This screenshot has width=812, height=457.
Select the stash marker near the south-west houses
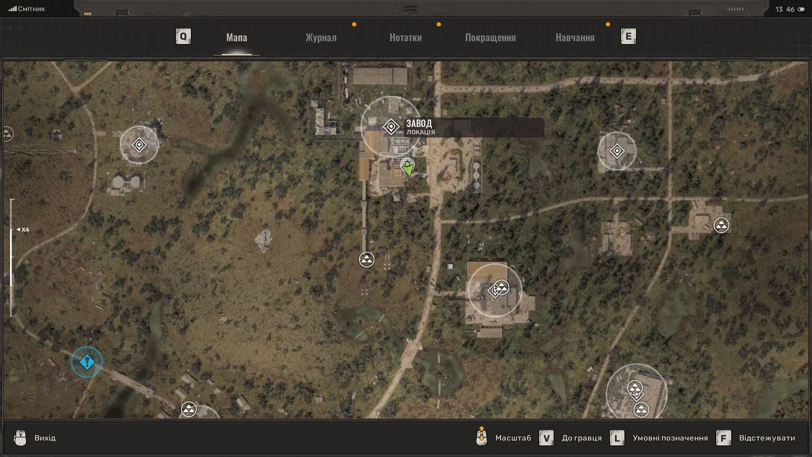(189, 409)
